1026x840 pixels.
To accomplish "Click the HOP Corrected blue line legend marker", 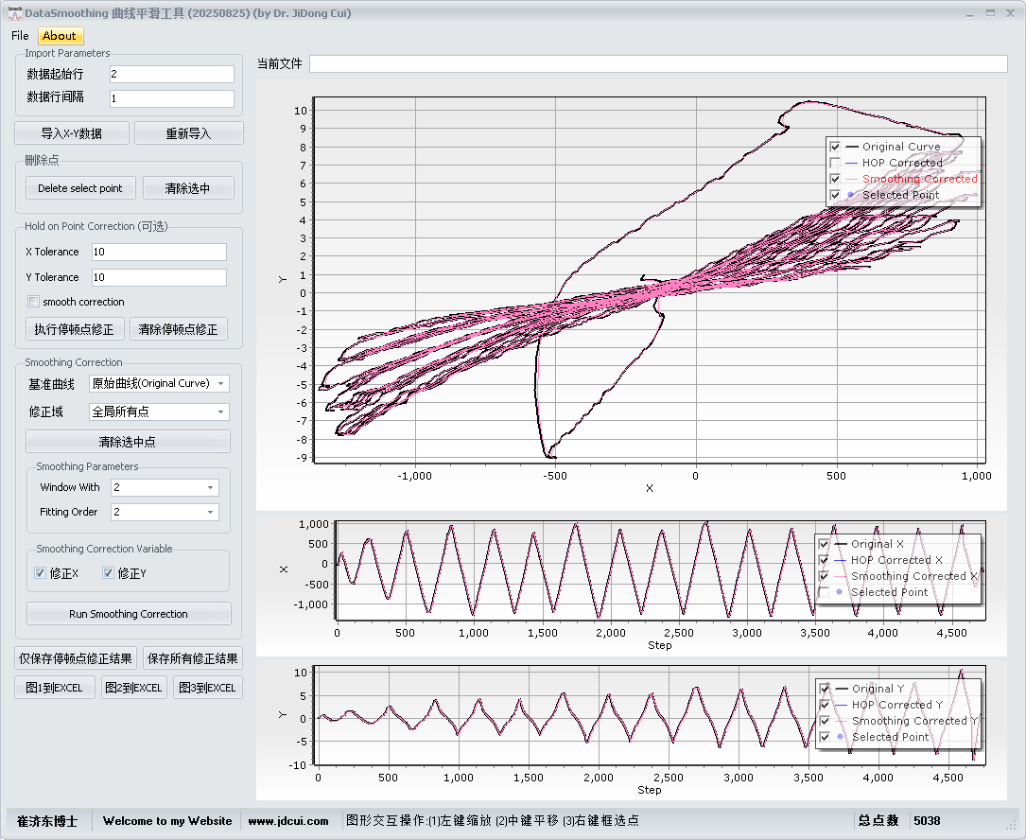I will [x=852, y=163].
